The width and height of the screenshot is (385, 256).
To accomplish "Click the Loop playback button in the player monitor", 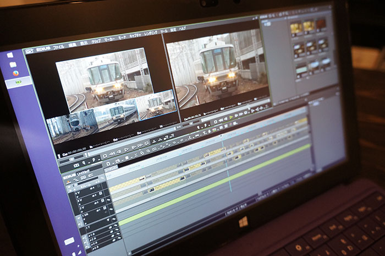I will (x=147, y=144).
